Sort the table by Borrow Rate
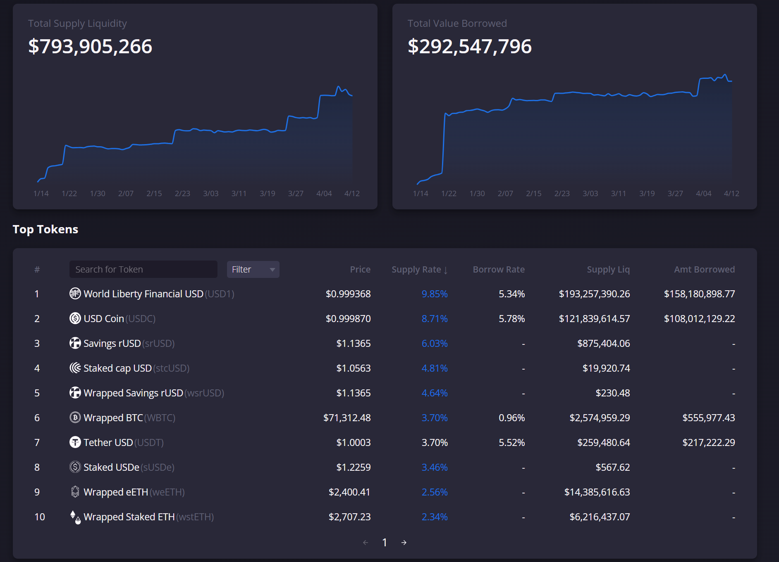 click(x=499, y=270)
